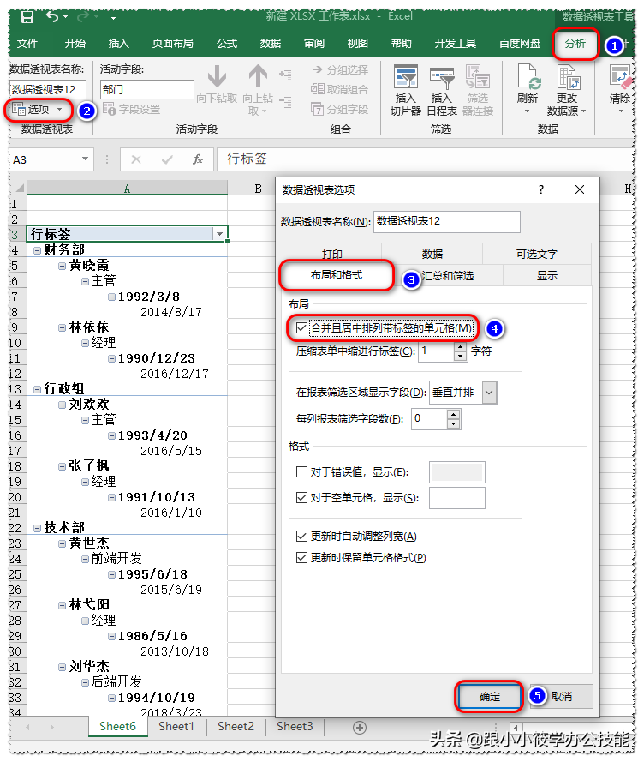Screen dimensions: 644x762
Task: Click the Drill Up arrow icon
Action: coord(258,77)
